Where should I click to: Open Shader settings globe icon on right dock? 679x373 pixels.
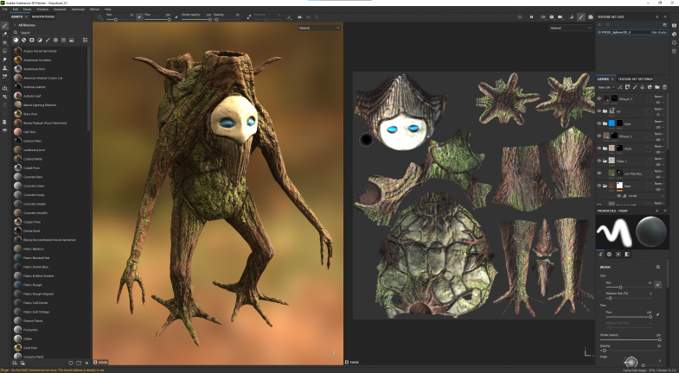pyautogui.click(x=674, y=35)
